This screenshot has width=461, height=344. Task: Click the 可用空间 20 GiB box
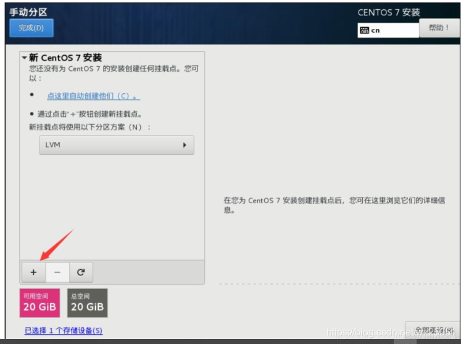click(x=39, y=303)
